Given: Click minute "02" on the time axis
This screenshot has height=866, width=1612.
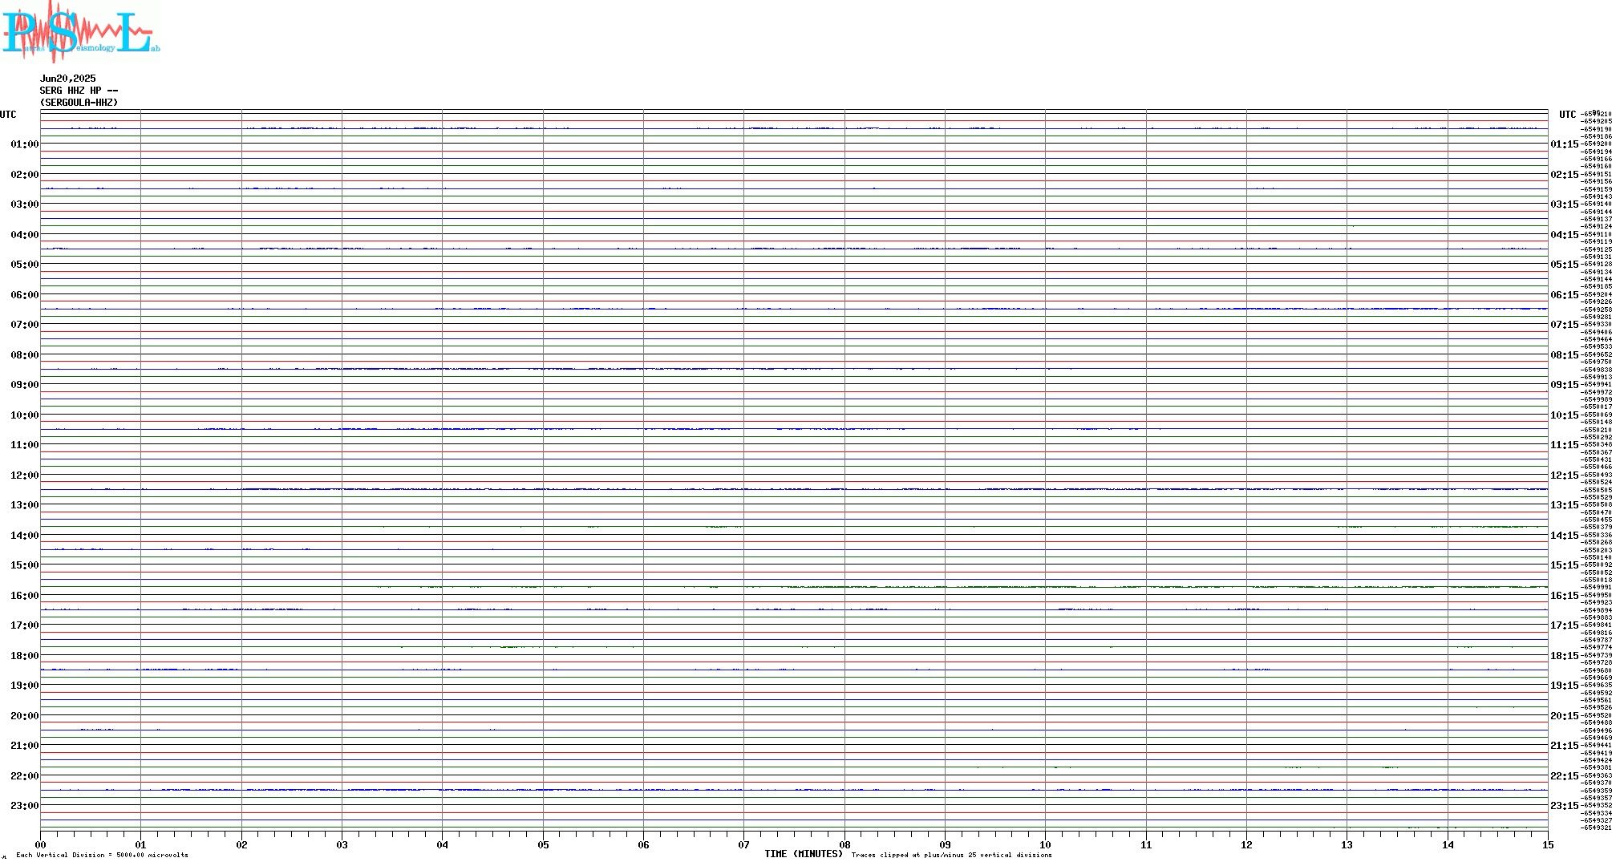Looking at the screenshot, I should 241,844.
